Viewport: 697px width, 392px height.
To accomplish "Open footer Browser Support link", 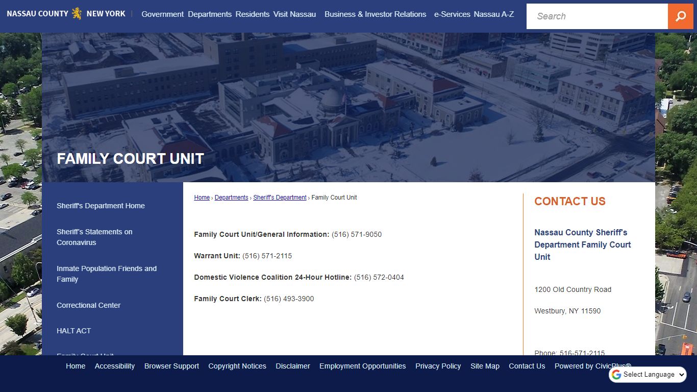I will [171, 366].
